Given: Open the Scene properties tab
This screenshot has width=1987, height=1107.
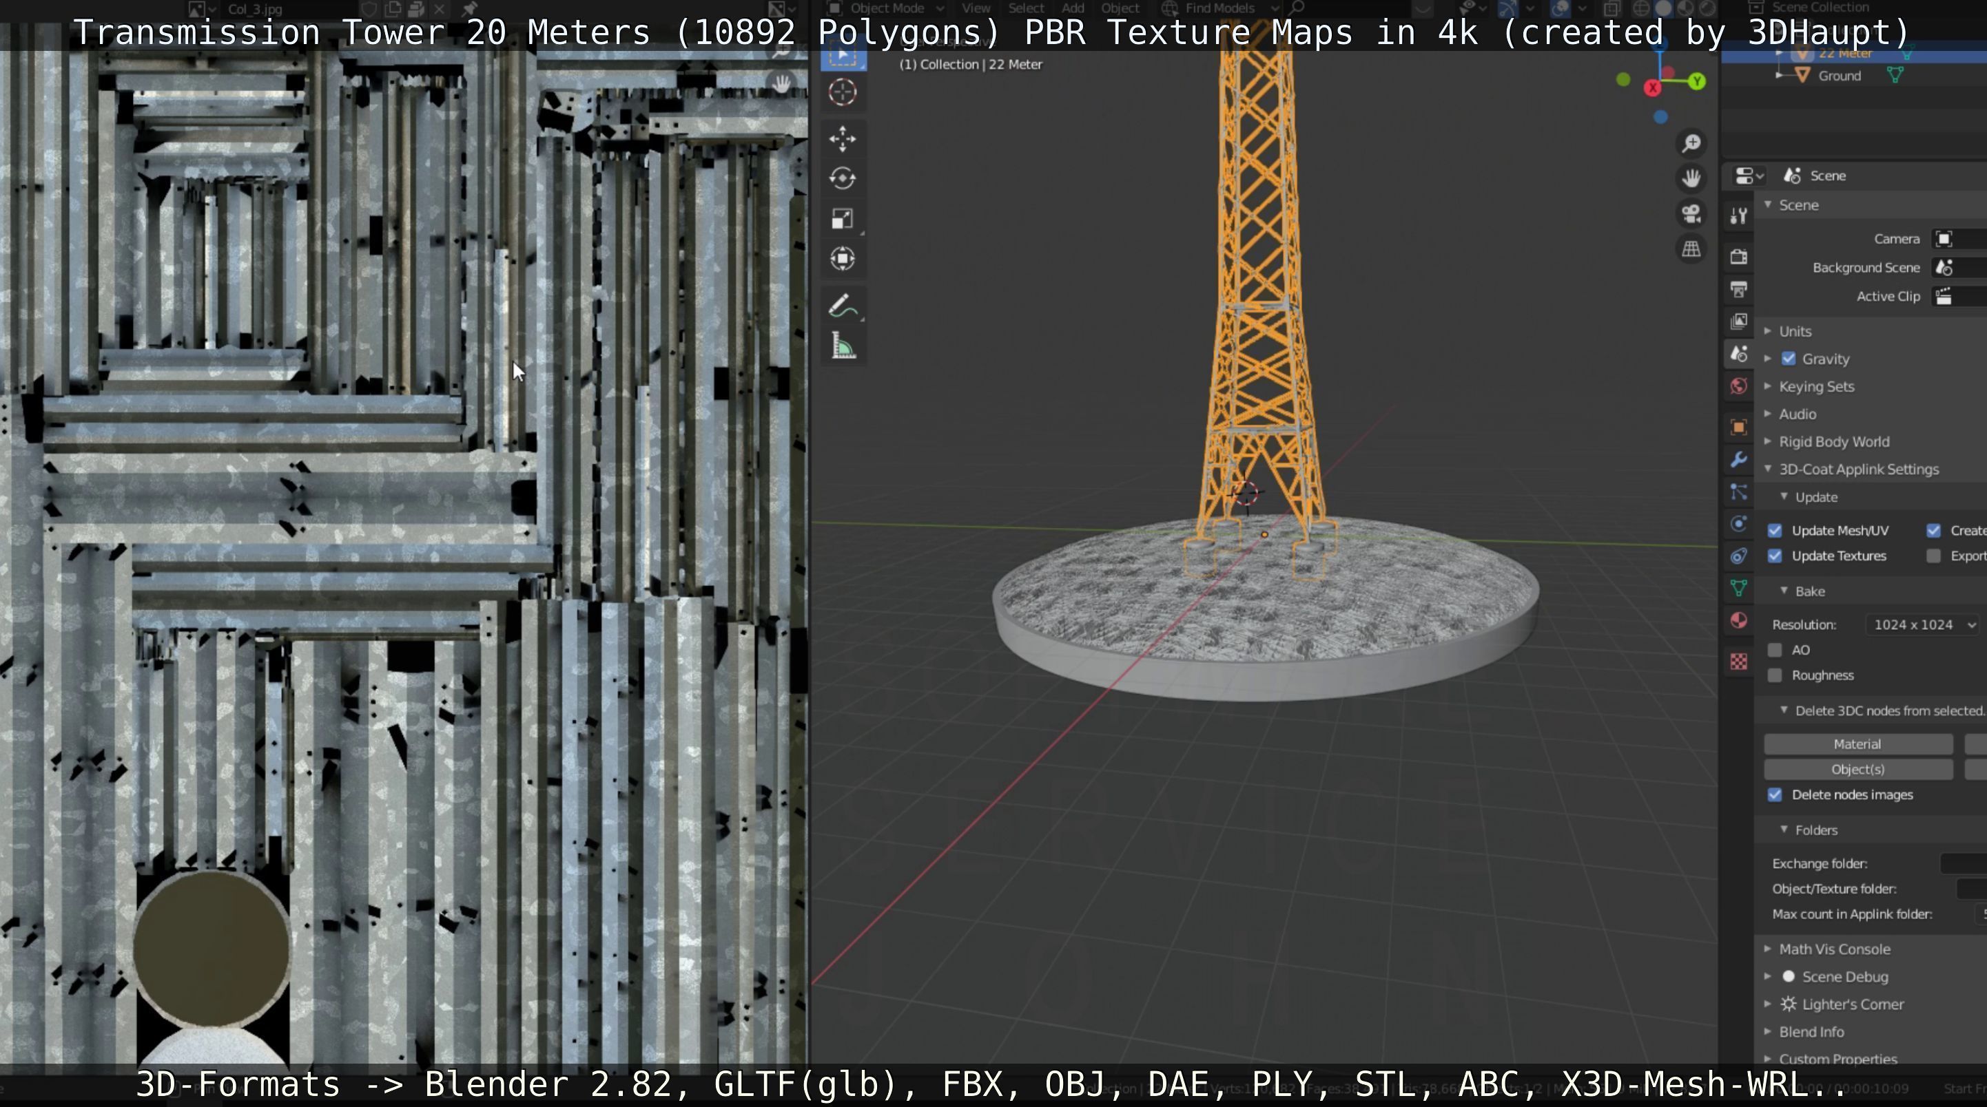Looking at the screenshot, I should 1739,354.
